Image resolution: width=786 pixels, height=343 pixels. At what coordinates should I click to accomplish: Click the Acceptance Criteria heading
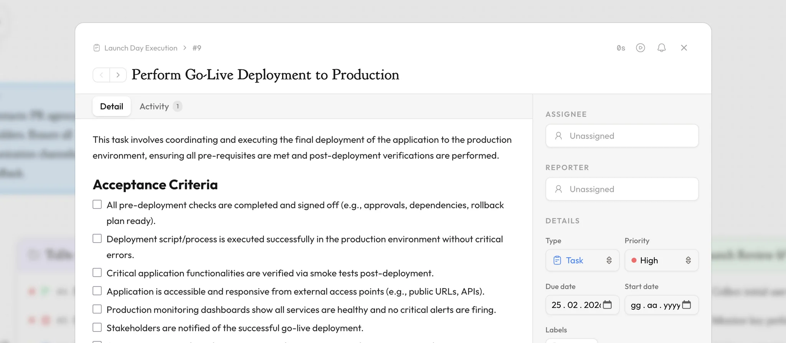pyautogui.click(x=155, y=185)
